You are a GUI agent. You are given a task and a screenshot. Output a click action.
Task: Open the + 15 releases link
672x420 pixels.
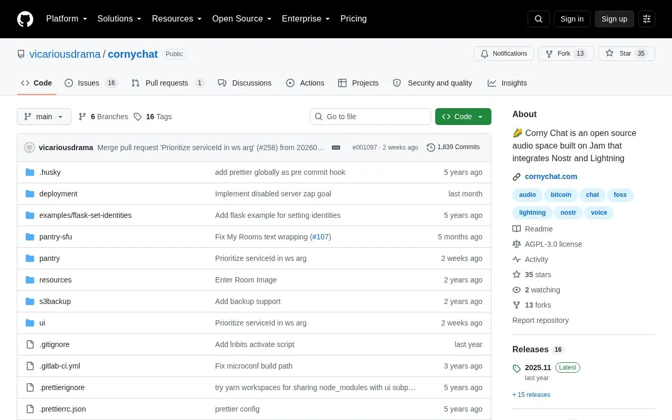point(531,395)
